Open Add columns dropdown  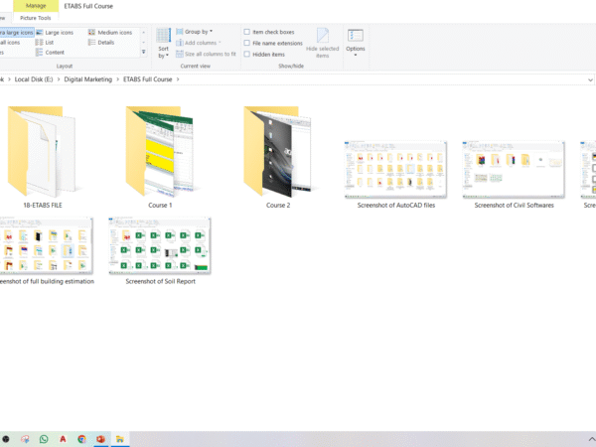[199, 43]
